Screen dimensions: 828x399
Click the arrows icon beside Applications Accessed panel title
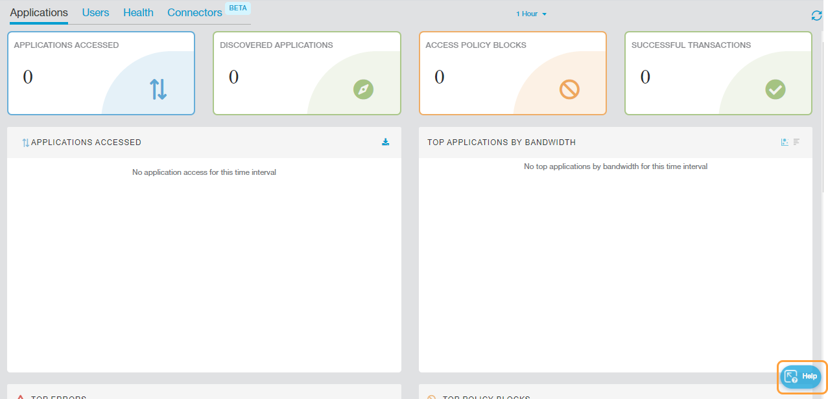coord(25,143)
